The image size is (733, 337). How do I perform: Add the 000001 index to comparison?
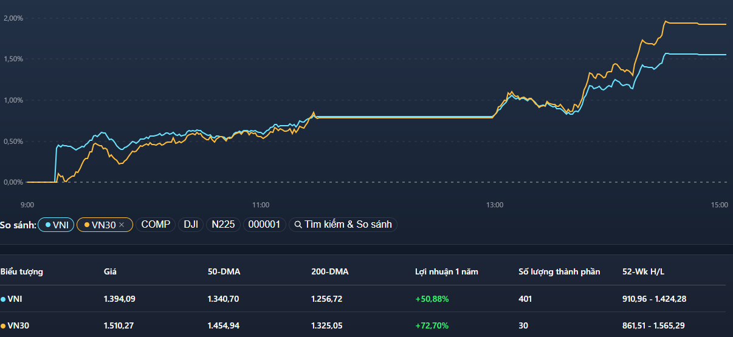264,225
